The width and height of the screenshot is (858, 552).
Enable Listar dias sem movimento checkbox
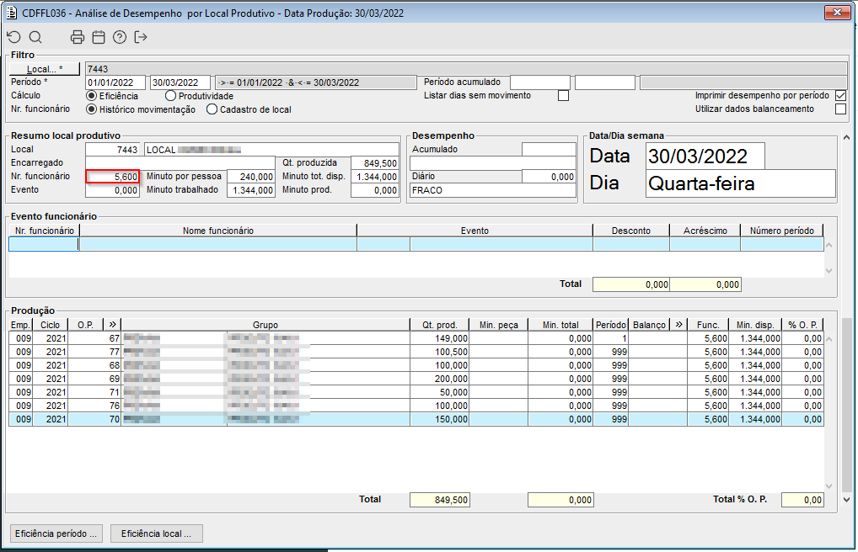564,96
